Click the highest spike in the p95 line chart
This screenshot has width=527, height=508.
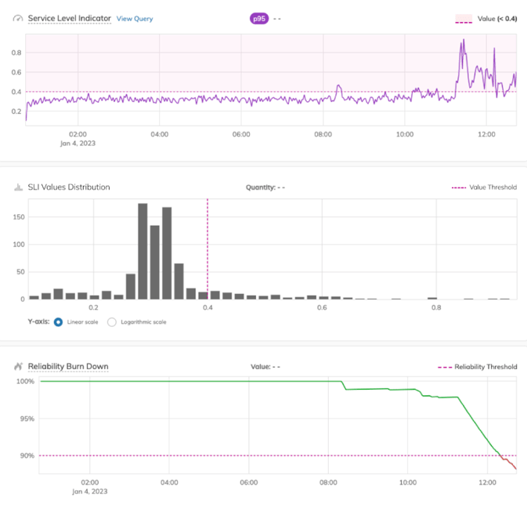click(463, 41)
